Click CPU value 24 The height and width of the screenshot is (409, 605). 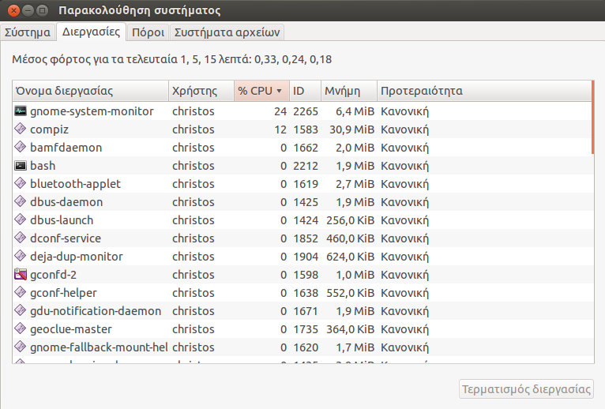[280, 111]
